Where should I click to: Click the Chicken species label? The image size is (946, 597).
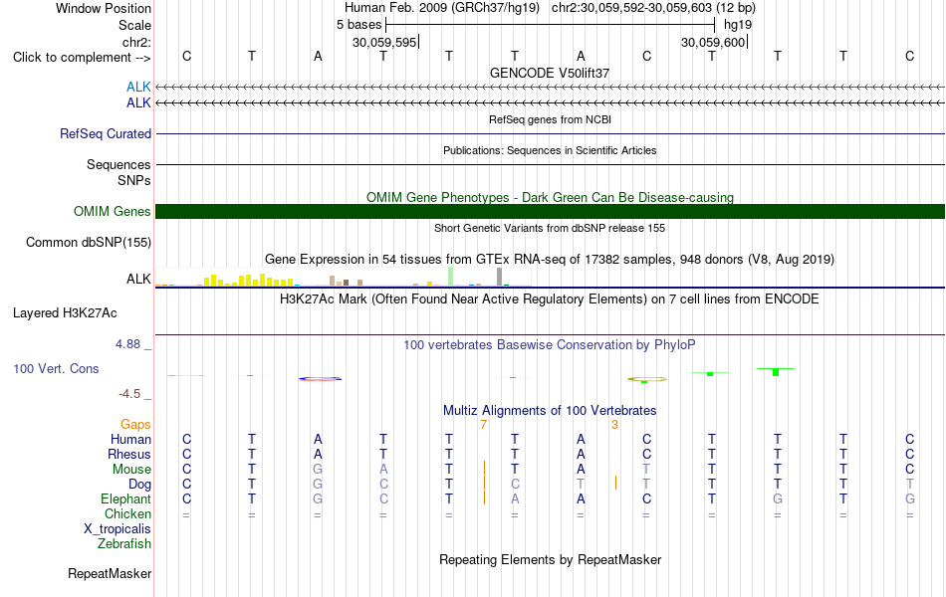tap(127, 513)
